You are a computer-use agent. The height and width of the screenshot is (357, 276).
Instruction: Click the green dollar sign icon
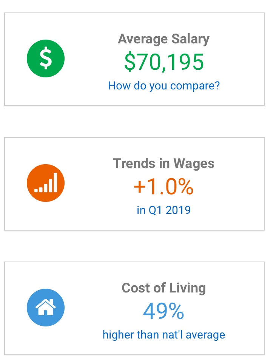tap(46, 58)
